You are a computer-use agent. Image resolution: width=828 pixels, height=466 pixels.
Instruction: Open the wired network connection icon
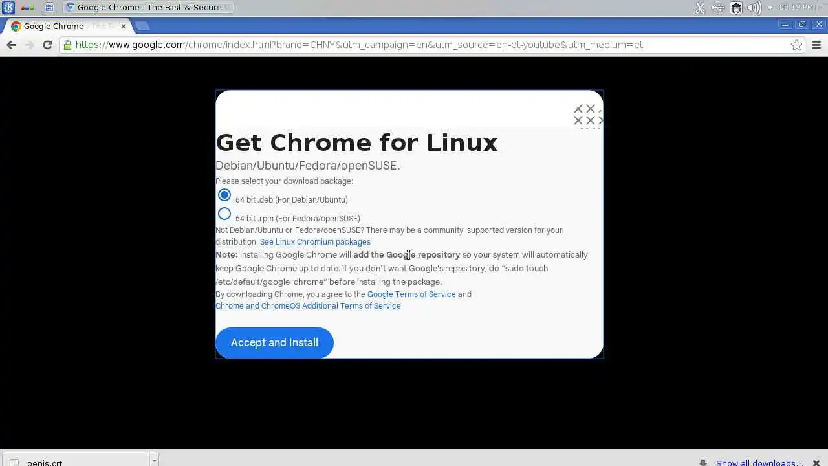coord(735,8)
